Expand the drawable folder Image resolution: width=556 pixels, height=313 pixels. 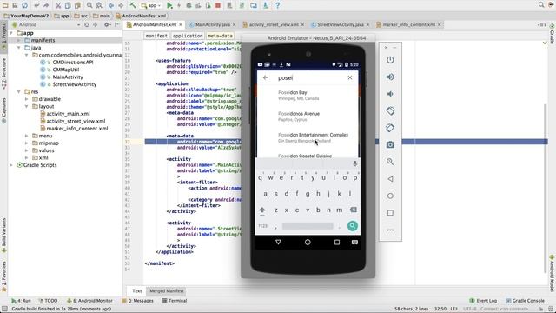pyautogui.click(x=27, y=99)
